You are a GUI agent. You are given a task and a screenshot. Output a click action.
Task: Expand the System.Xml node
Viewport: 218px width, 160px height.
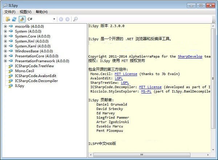[5, 41]
